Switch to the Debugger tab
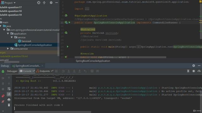Viewport: 202px width, 113px height. (x=12, y=71)
